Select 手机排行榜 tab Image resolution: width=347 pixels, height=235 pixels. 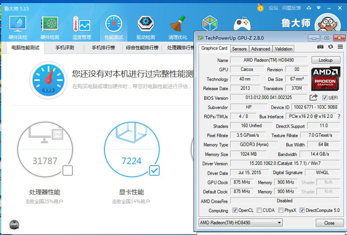103,48
